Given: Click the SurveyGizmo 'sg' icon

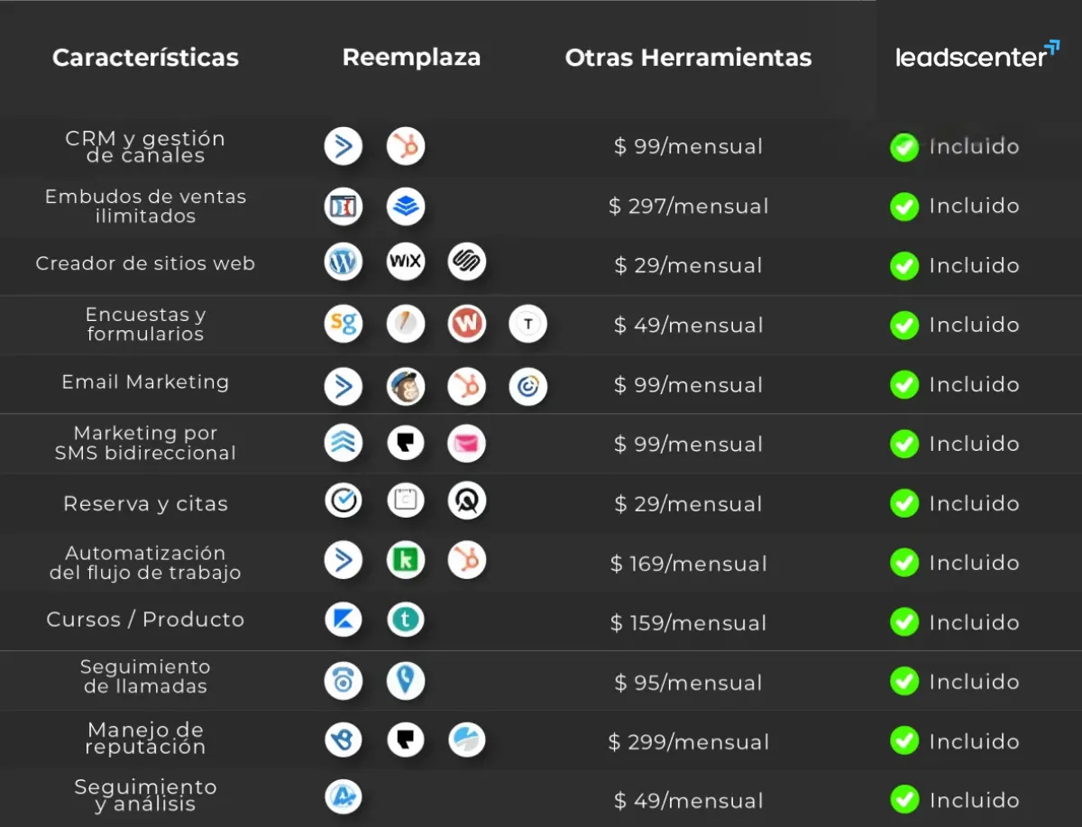Looking at the screenshot, I should click(344, 324).
